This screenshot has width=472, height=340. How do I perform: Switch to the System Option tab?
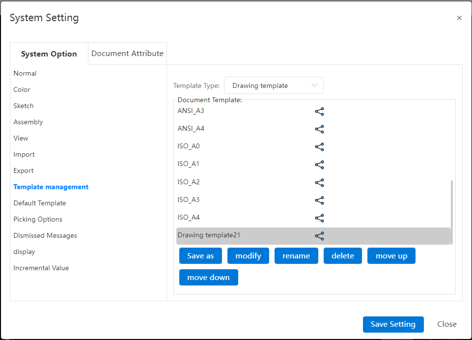coord(49,54)
